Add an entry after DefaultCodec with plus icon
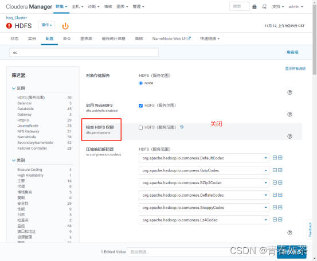This screenshot has width=317, height=261. (280, 158)
